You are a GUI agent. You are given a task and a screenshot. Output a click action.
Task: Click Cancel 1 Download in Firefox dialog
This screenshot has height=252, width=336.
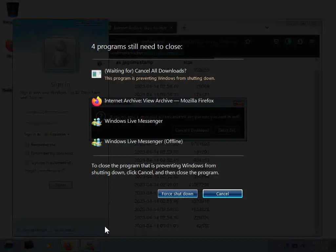pyautogui.click(x=192, y=130)
